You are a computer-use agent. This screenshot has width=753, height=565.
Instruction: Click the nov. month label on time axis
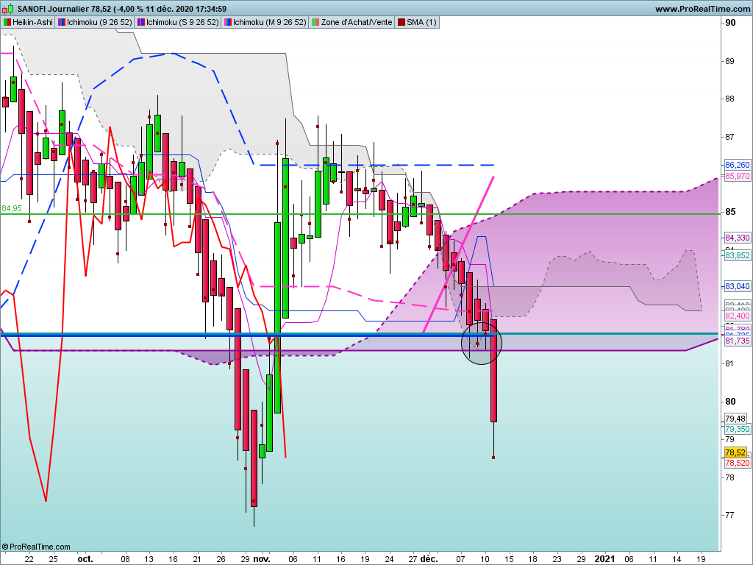[262, 559]
